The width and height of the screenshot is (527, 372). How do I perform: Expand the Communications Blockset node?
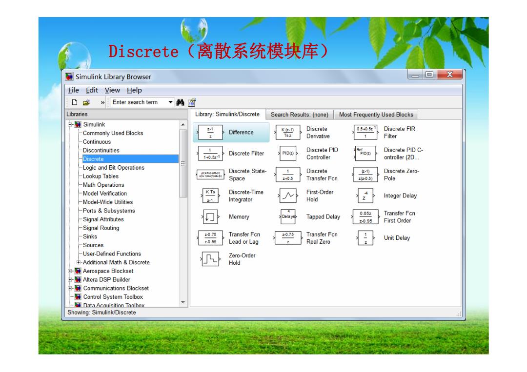coord(70,289)
